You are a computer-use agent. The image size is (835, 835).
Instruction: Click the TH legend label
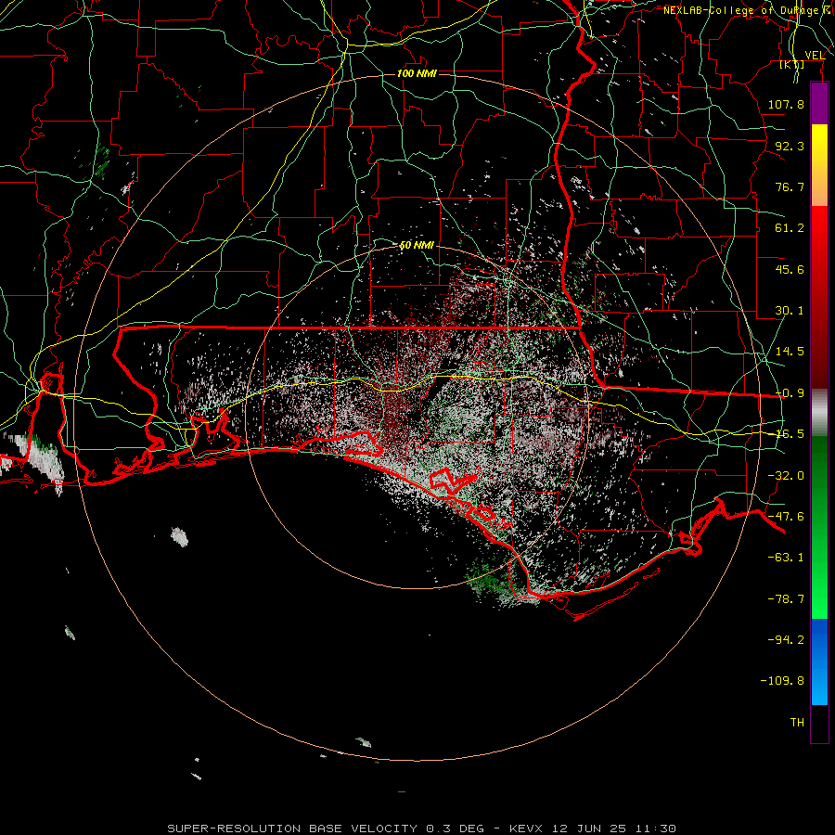click(797, 723)
